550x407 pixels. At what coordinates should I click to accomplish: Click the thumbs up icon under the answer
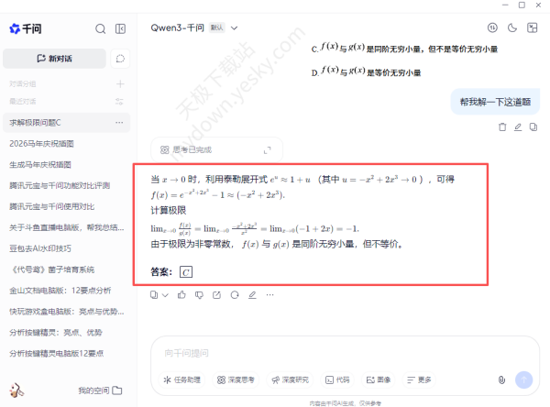coord(182,294)
